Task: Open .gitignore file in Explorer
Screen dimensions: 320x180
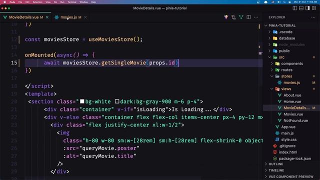Action: [287, 145]
